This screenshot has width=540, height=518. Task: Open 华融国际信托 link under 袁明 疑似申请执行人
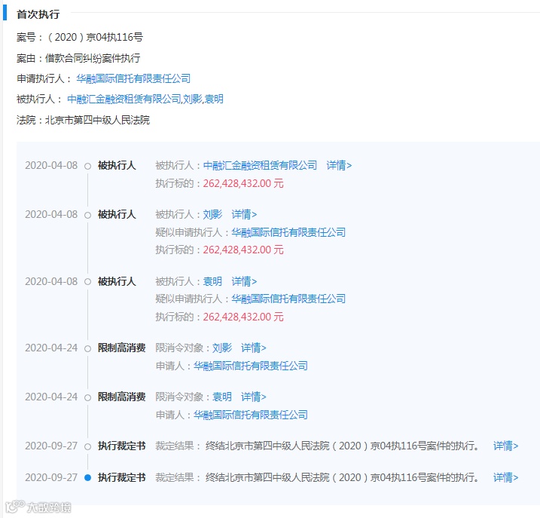pyautogui.click(x=288, y=299)
